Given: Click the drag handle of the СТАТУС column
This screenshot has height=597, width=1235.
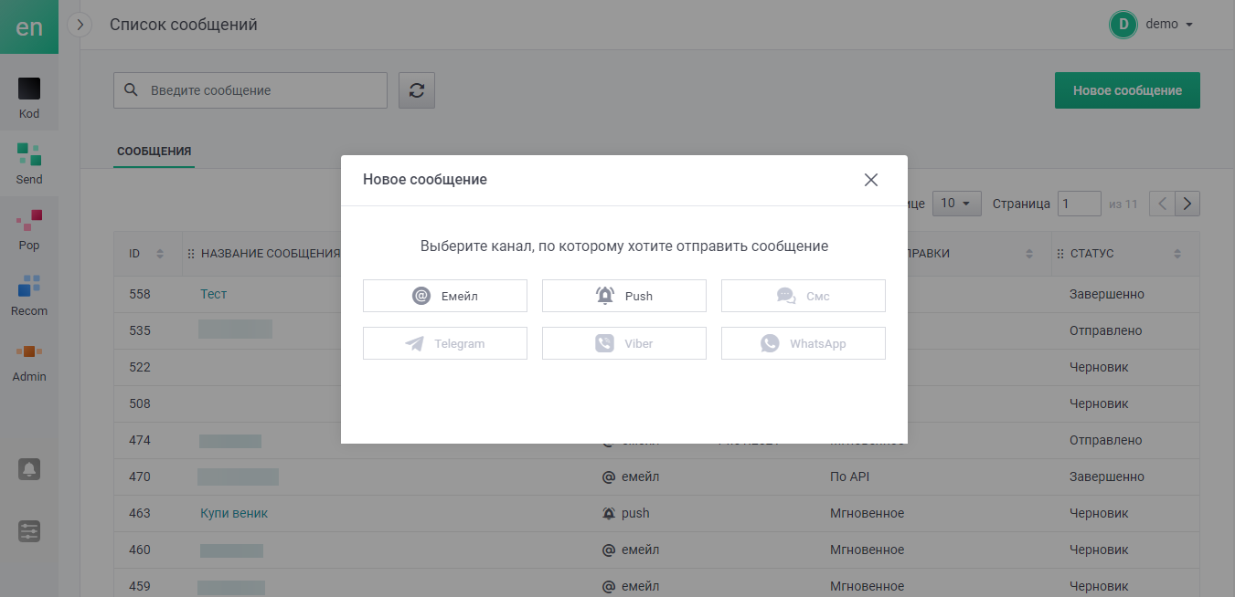Looking at the screenshot, I should (x=1060, y=254).
